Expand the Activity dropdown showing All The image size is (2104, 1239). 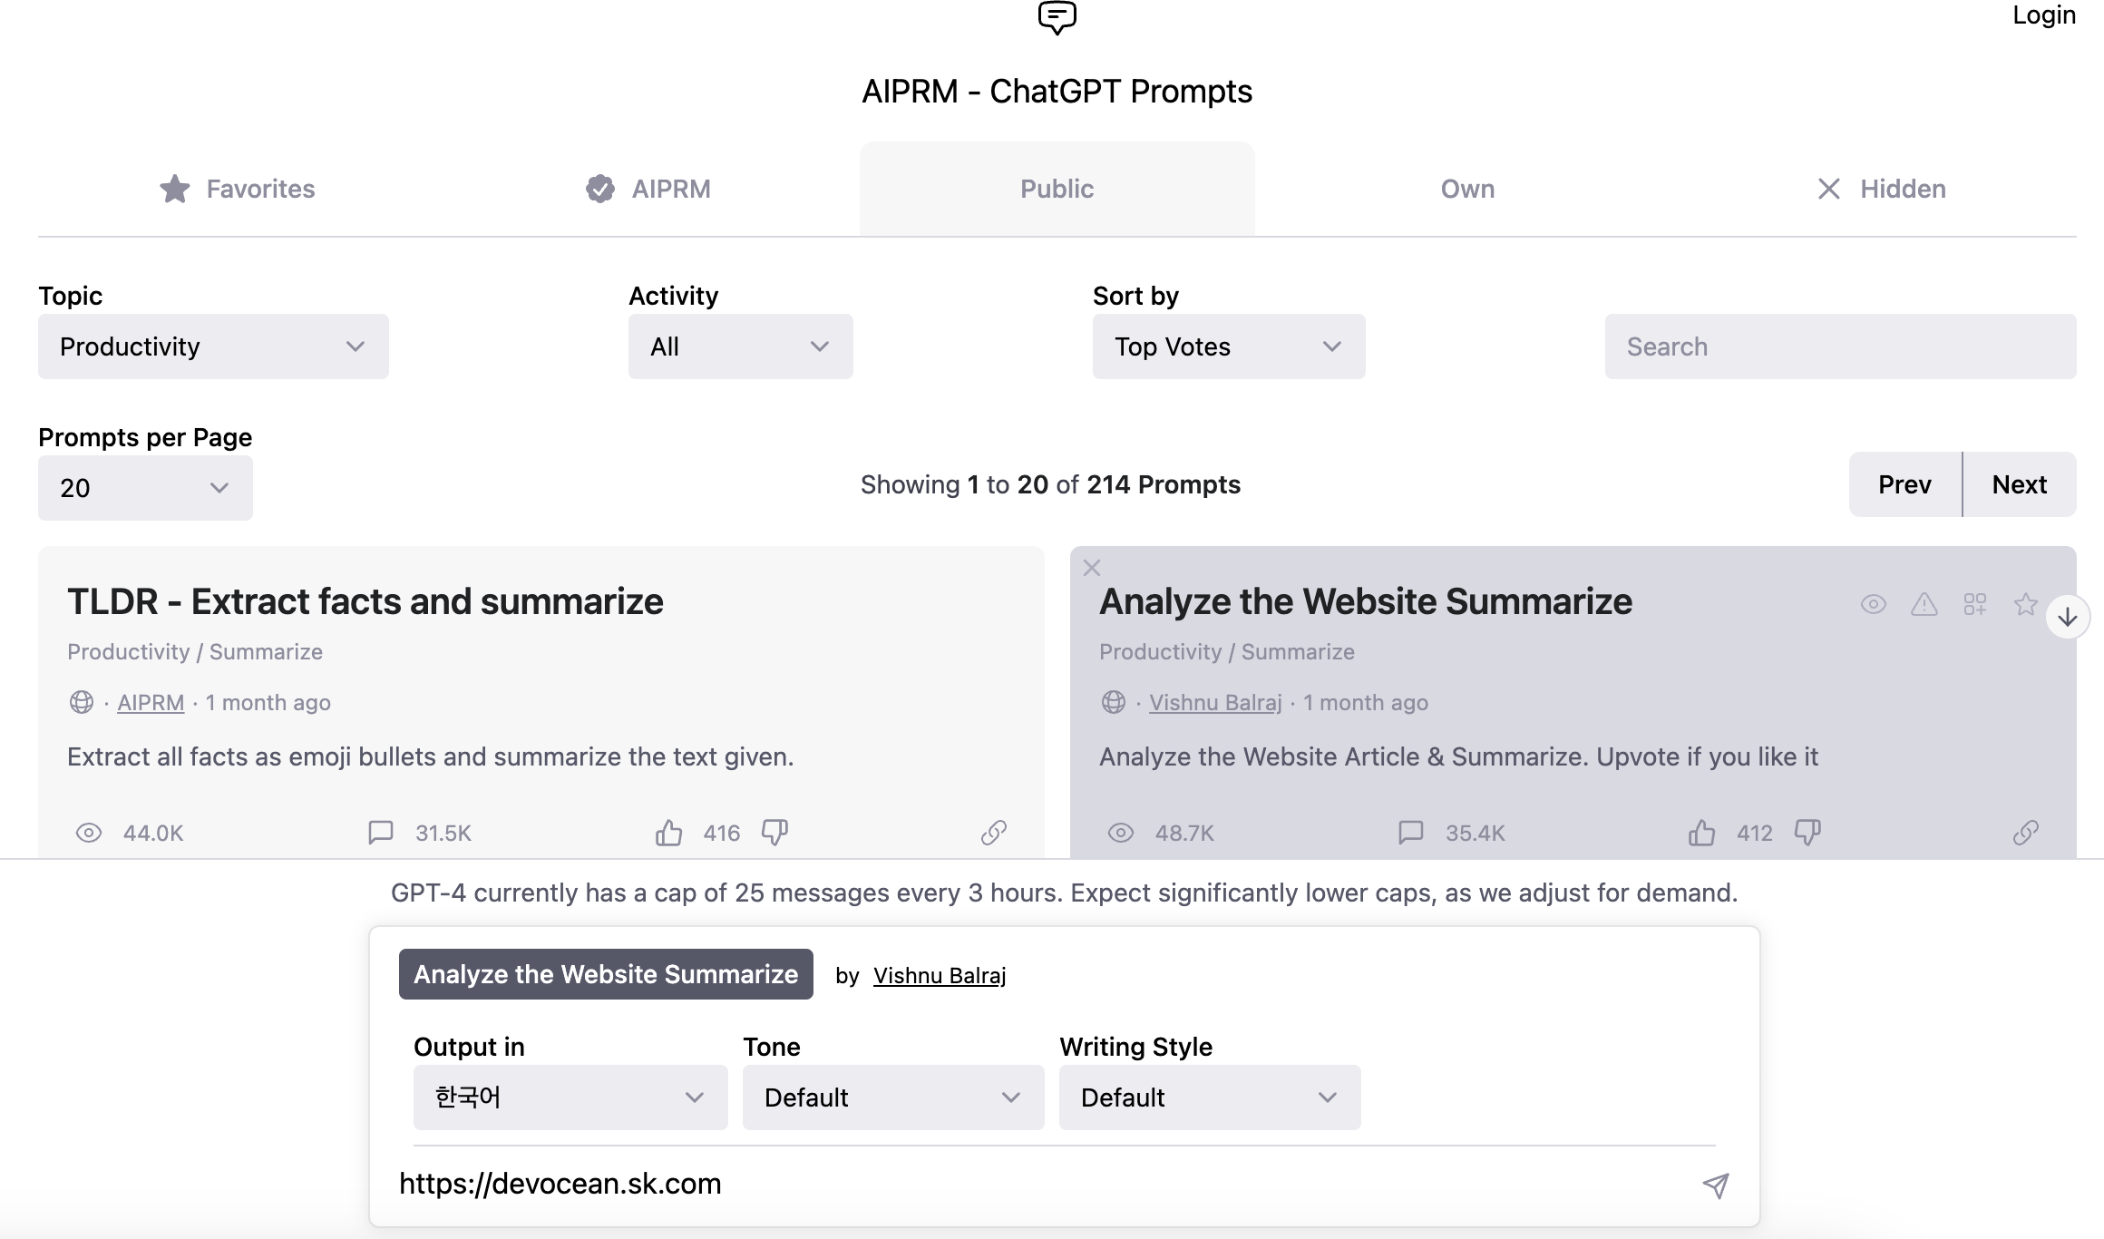pos(740,346)
